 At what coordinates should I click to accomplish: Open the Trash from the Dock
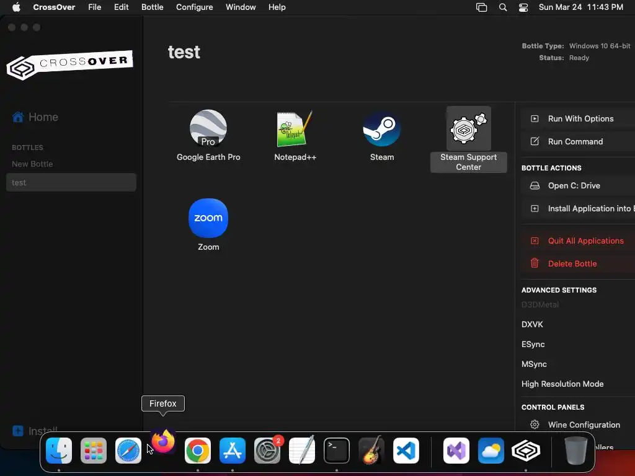pos(575,451)
